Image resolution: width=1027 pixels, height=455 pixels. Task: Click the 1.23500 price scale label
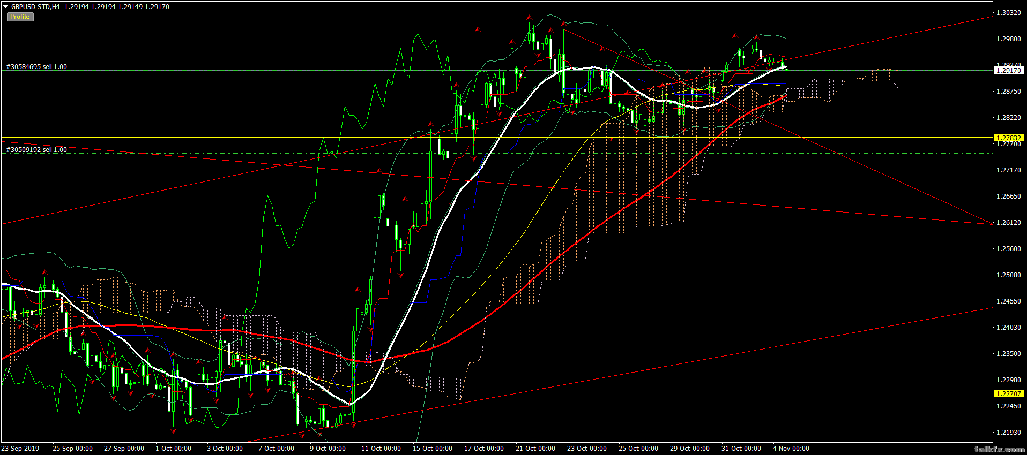(1008, 353)
